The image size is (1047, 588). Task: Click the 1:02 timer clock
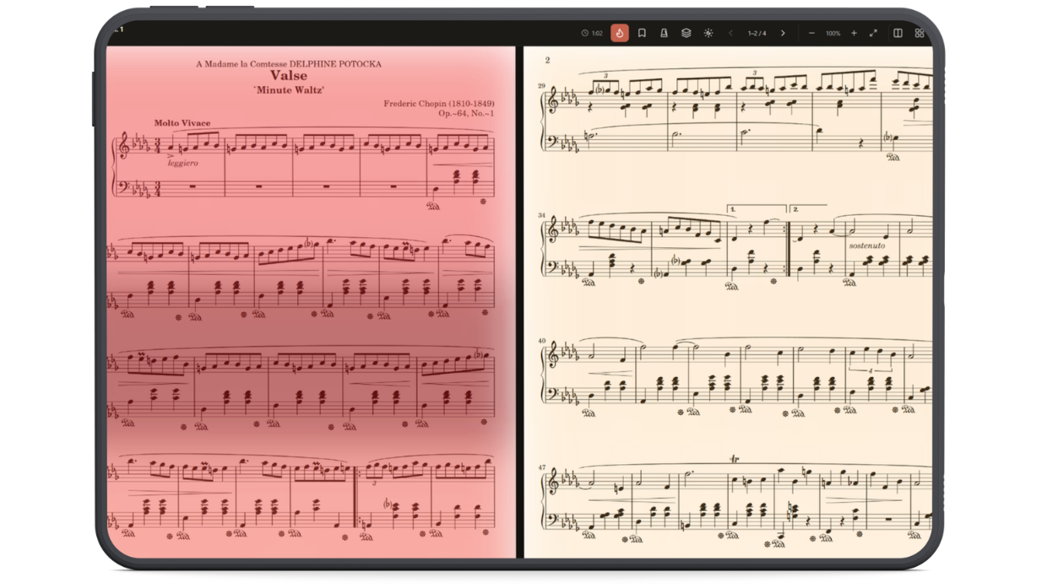[592, 33]
